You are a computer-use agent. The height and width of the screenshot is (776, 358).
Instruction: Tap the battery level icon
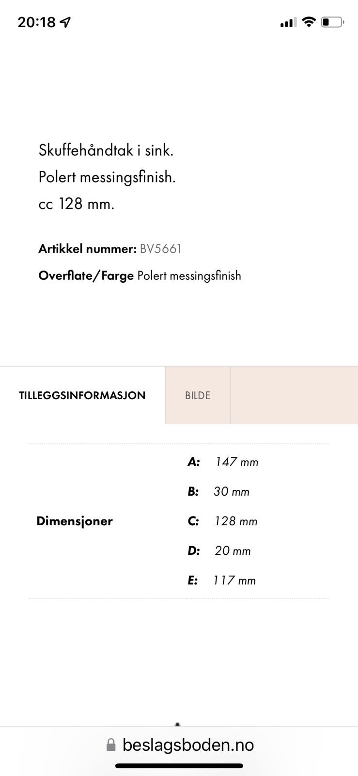332,22
